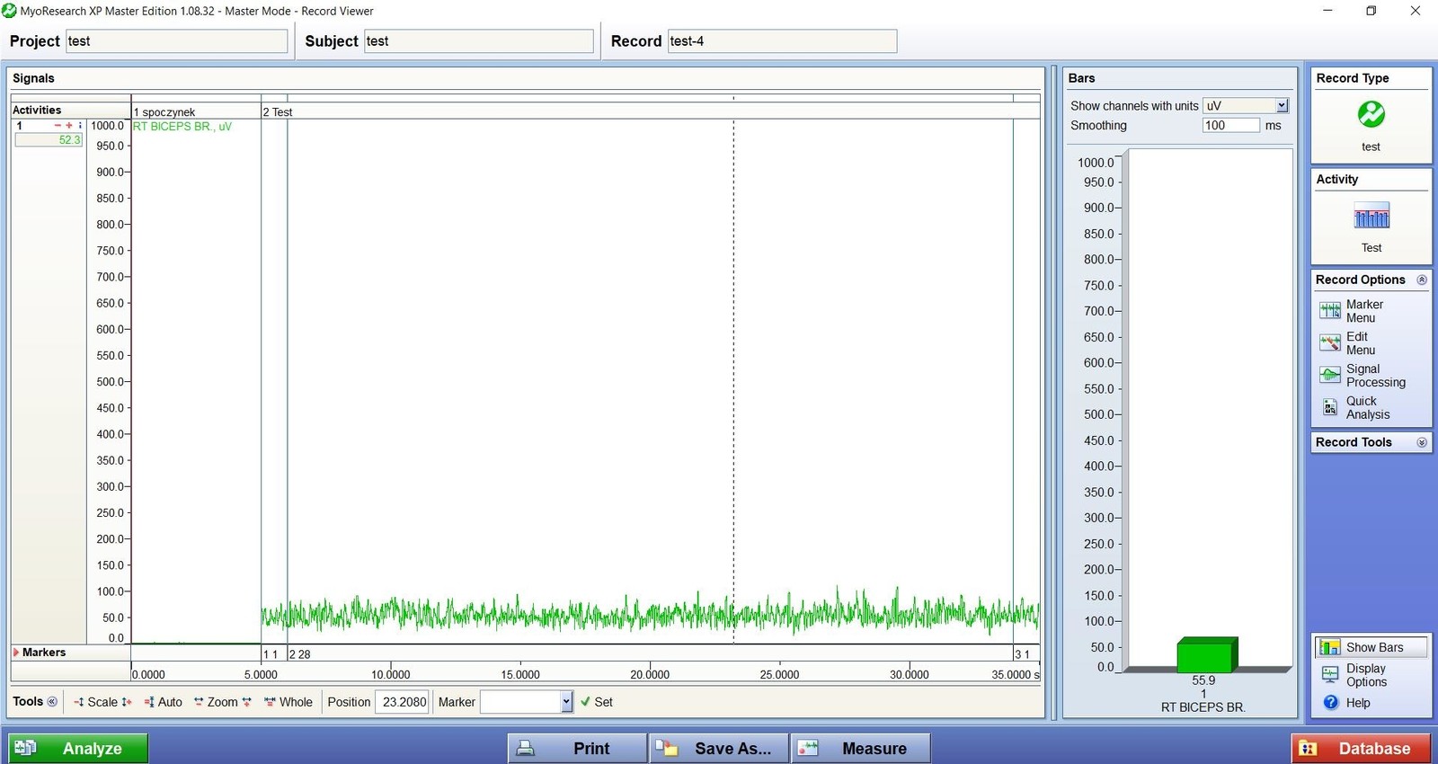Open the Edit Menu option
This screenshot has height=764, width=1438.
coord(1359,343)
